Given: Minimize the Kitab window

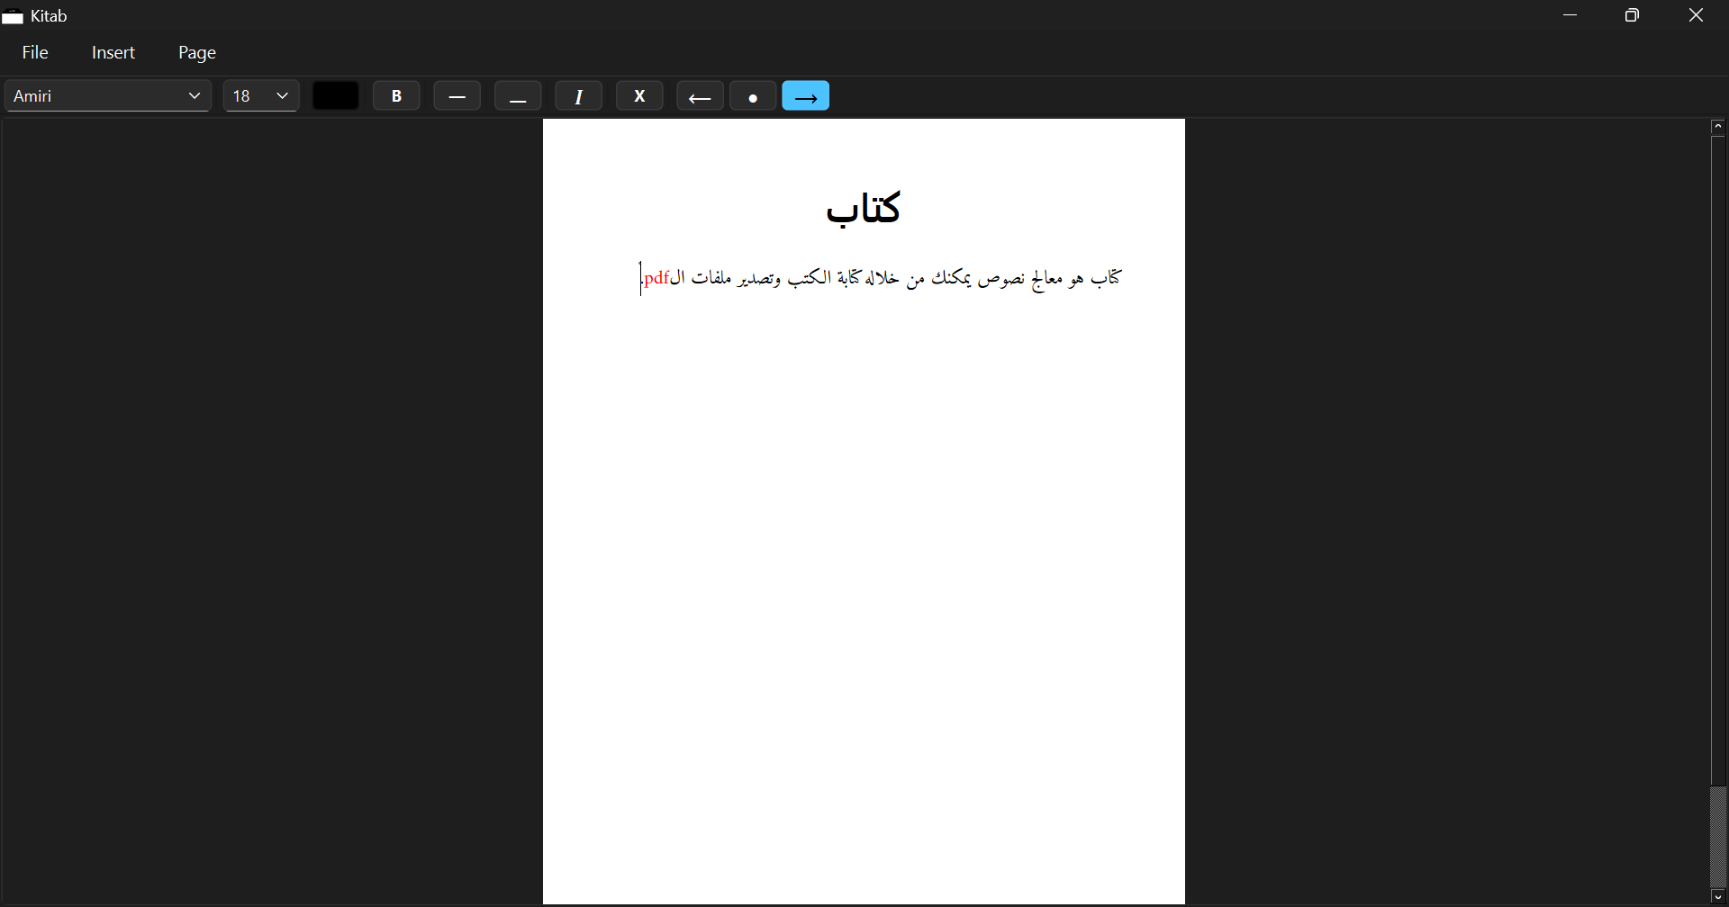Looking at the screenshot, I should tap(1571, 15).
